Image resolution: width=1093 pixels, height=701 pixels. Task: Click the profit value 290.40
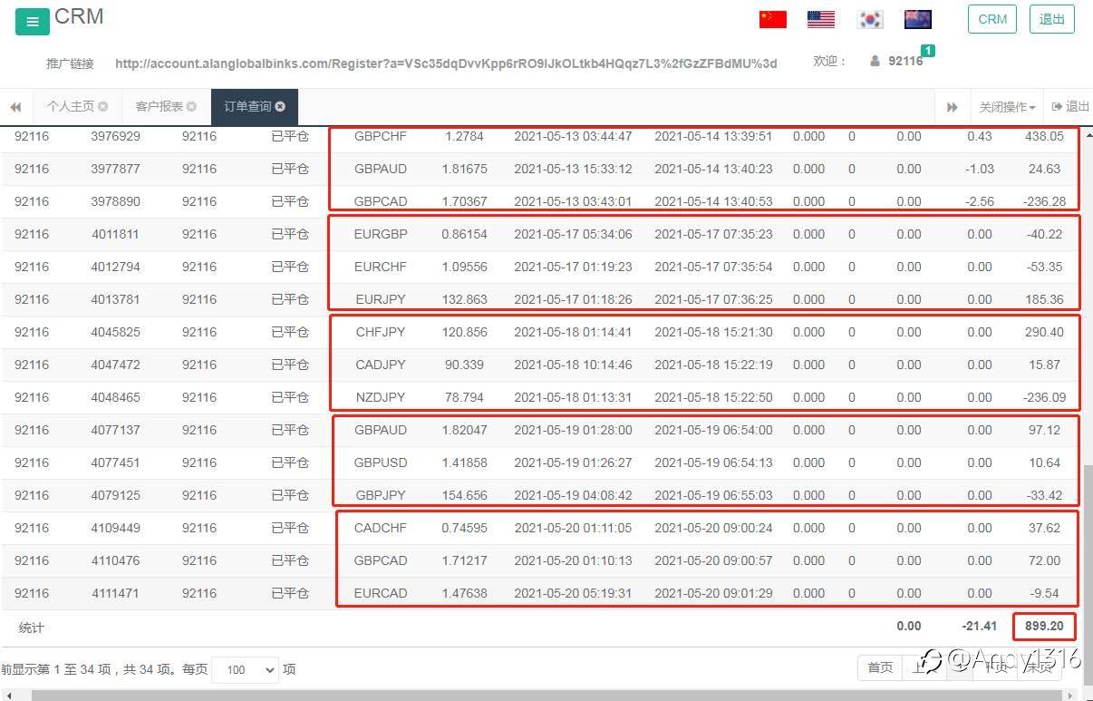1044,333
